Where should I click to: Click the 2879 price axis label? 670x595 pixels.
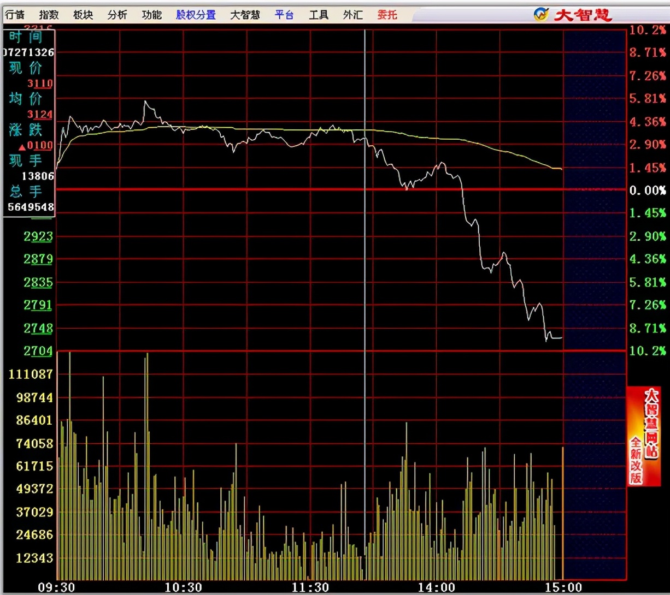pos(38,259)
